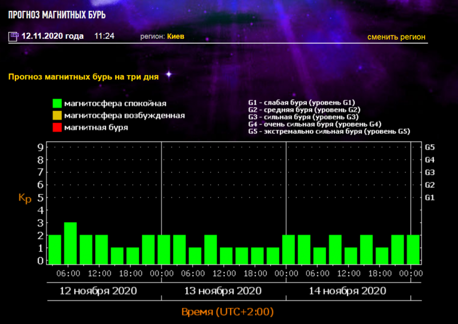Click the yellow "магнитосфера возбужденная" legend swatch

point(57,116)
